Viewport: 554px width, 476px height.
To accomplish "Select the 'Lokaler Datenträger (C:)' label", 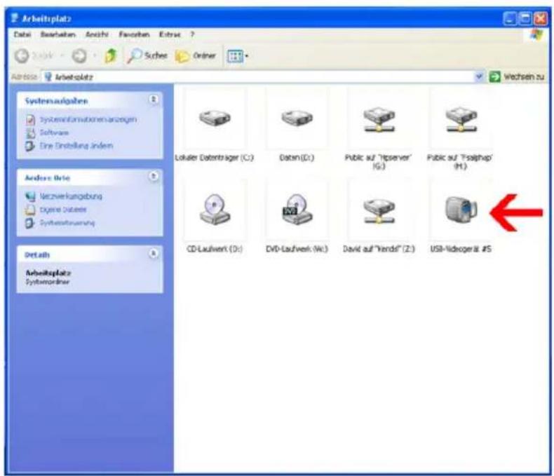I will [215, 158].
